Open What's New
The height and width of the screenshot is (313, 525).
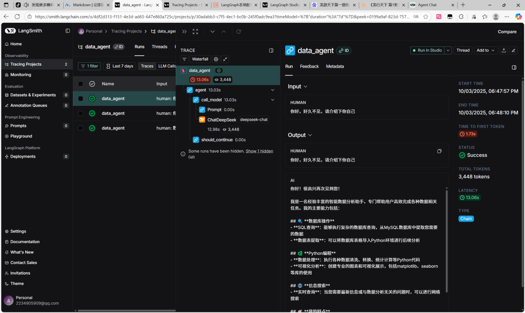pyautogui.click(x=22, y=252)
